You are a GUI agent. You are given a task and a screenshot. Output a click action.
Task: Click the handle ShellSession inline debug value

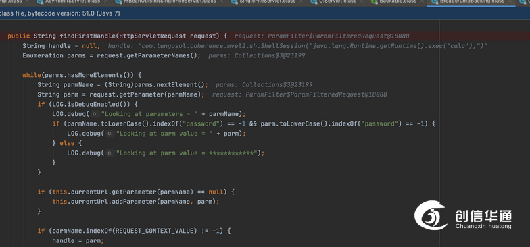pyautogui.click(x=297, y=46)
